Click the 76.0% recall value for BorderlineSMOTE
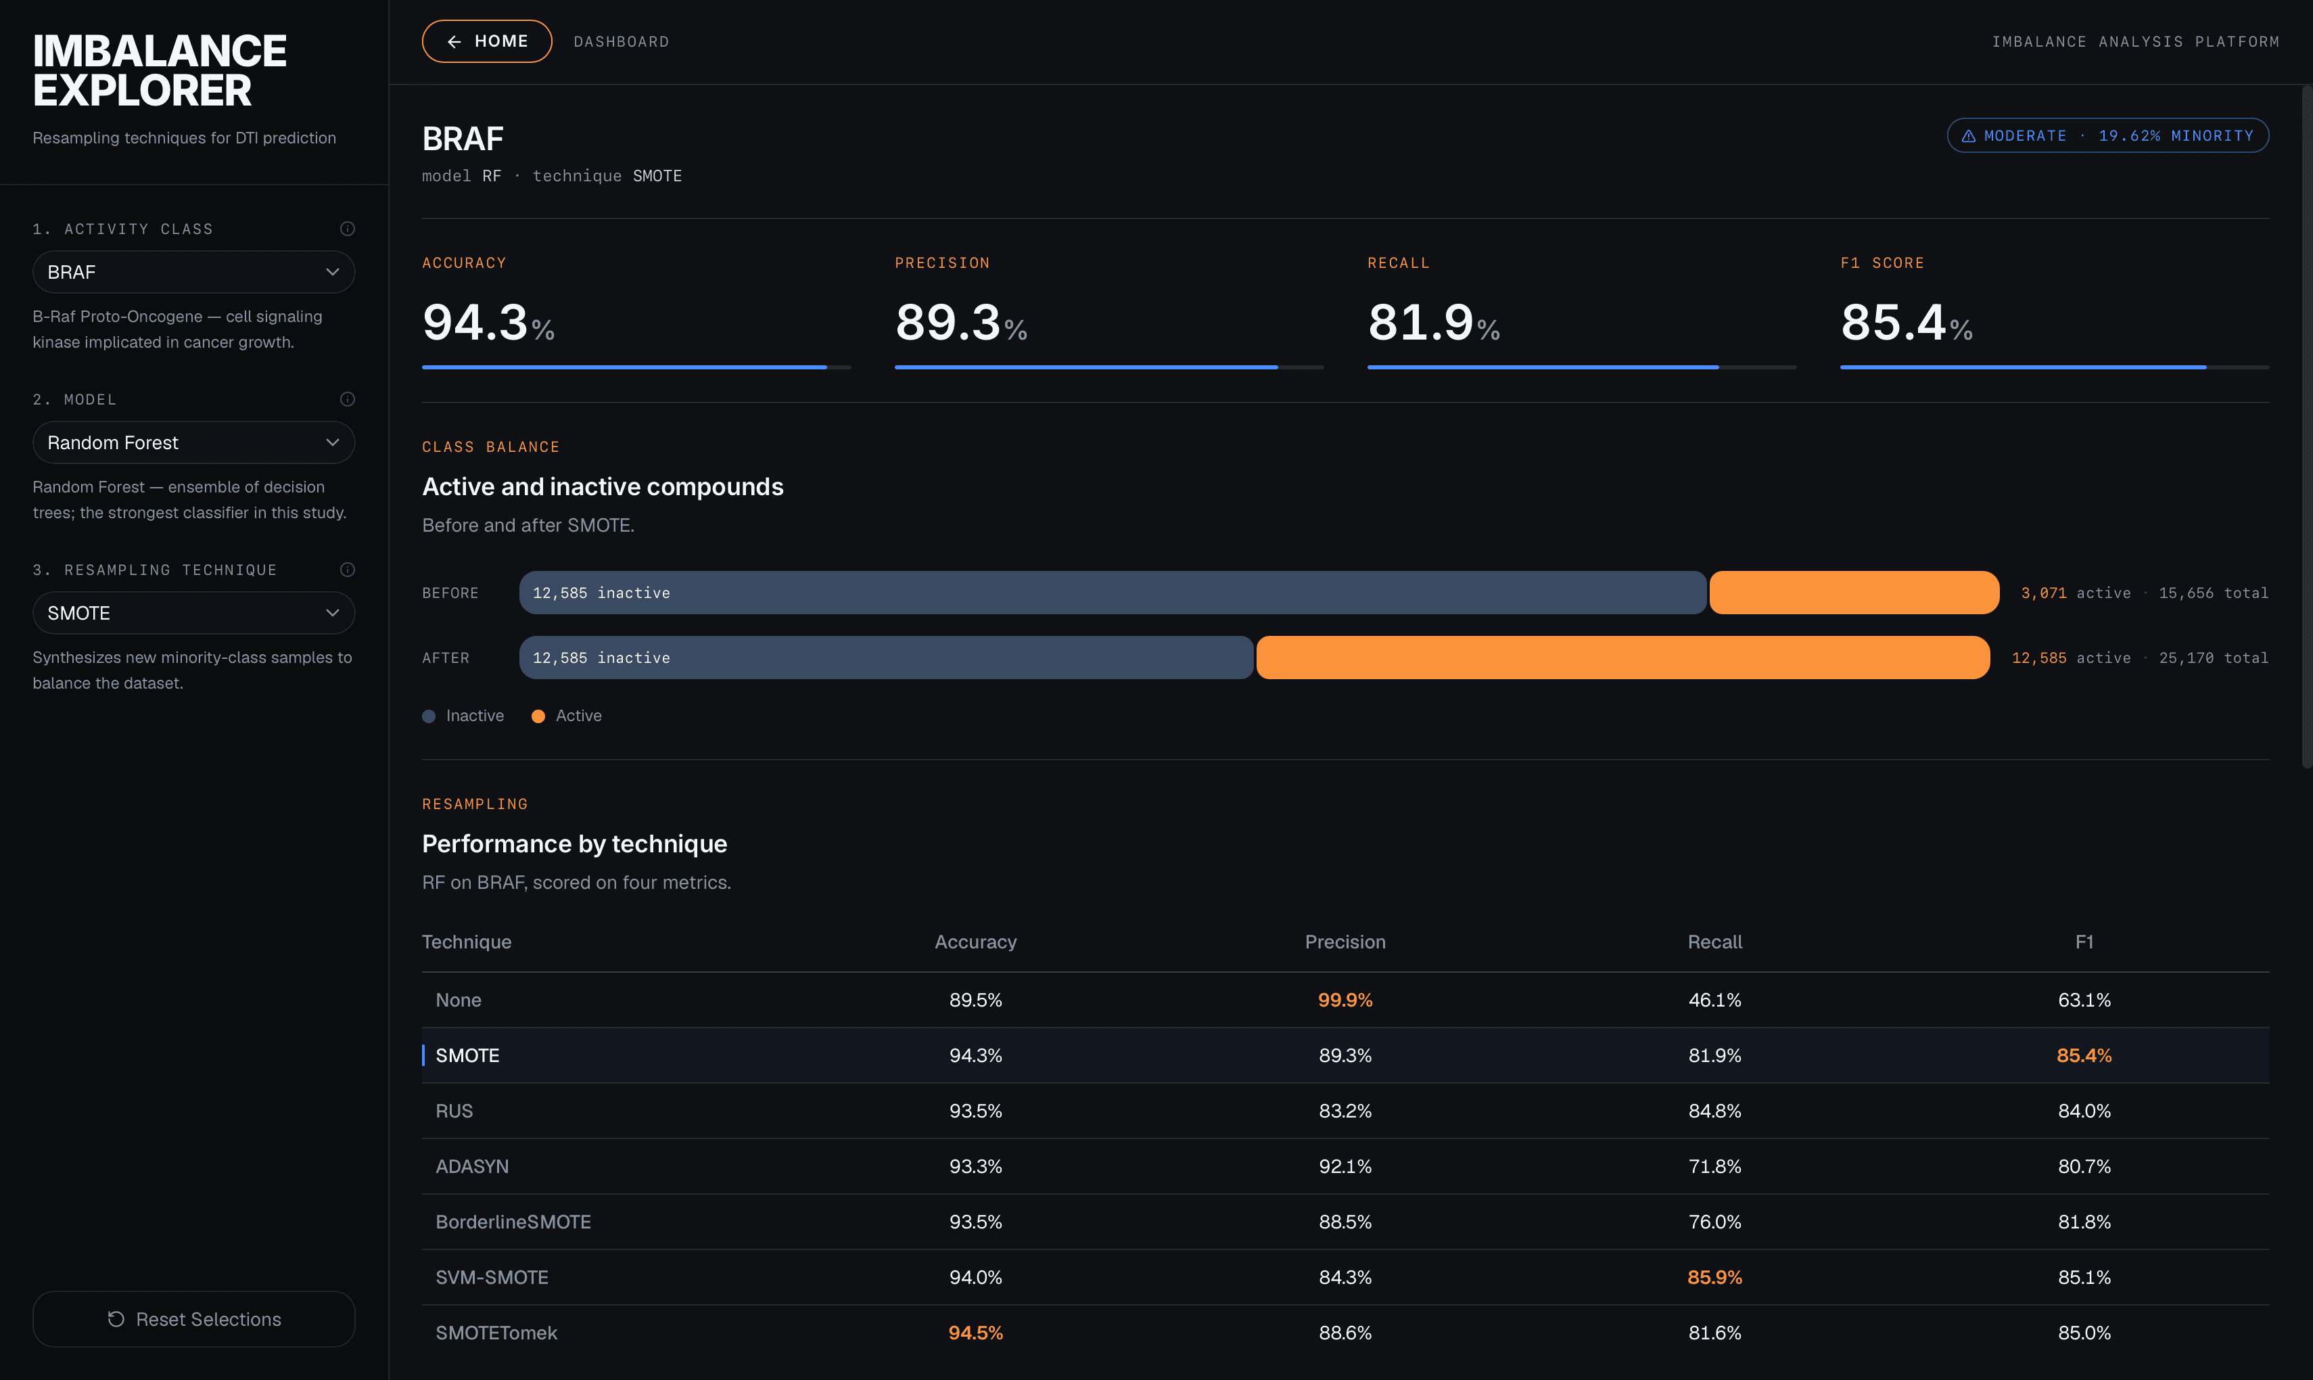 (x=1714, y=1222)
